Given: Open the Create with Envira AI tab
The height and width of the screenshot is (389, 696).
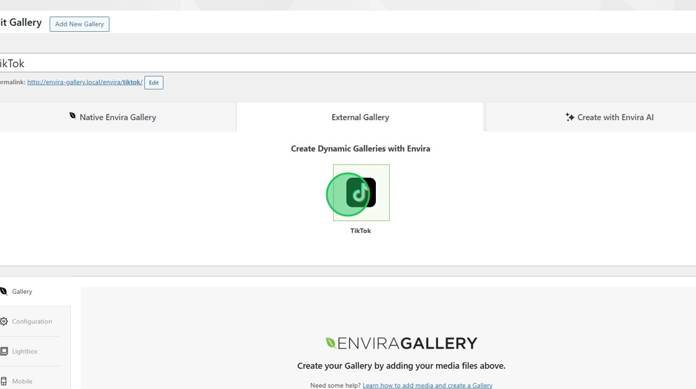Looking at the screenshot, I should point(610,117).
